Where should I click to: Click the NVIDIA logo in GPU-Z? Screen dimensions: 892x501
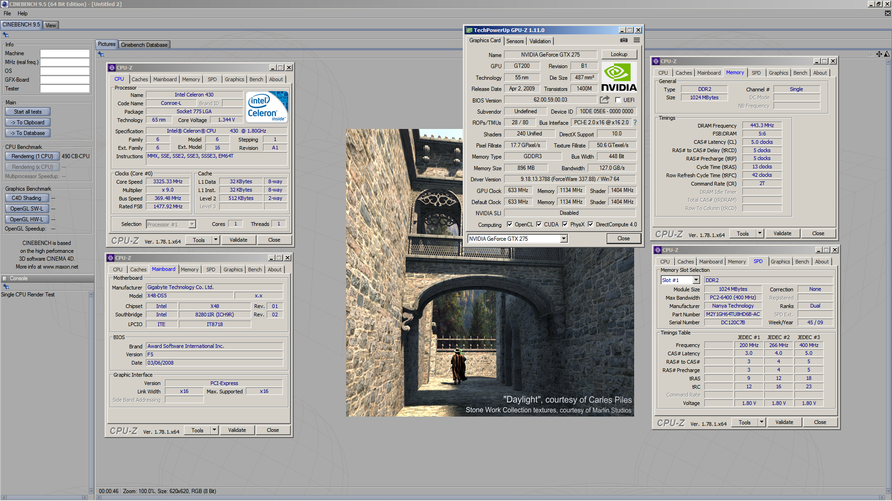point(619,77)
